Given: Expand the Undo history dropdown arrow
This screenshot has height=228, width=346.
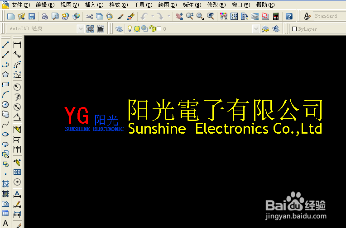Looking at the screenshot, I should pos(153,16).
